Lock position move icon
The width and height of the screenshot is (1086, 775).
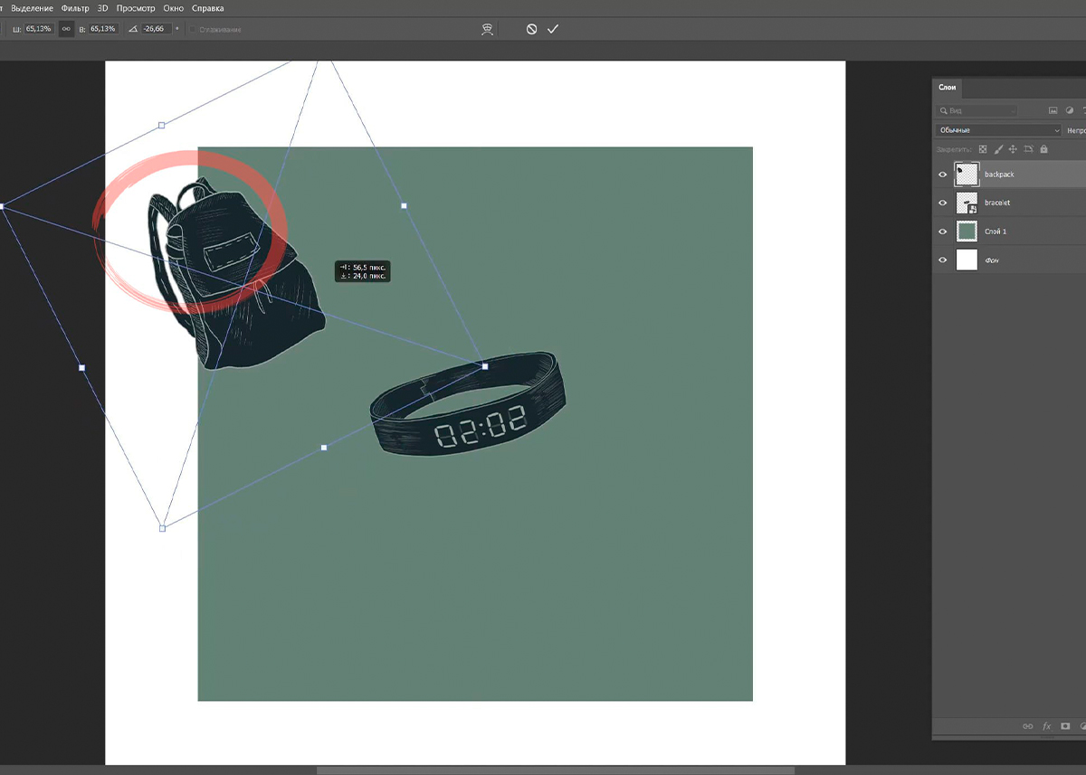pyautogui.click(x=1014, y=149)
